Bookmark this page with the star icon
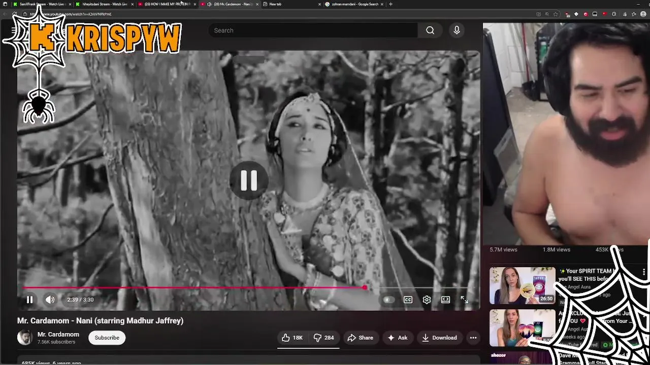The width and height of the screenshot is (650, 365). (556, 14)
